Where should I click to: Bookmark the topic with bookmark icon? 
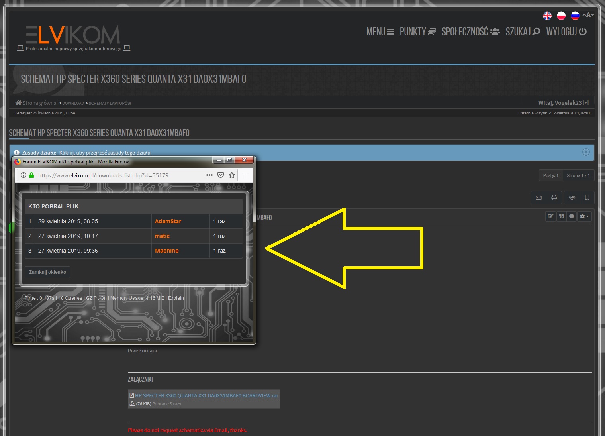pyautogui.click(x=587, y=198)
